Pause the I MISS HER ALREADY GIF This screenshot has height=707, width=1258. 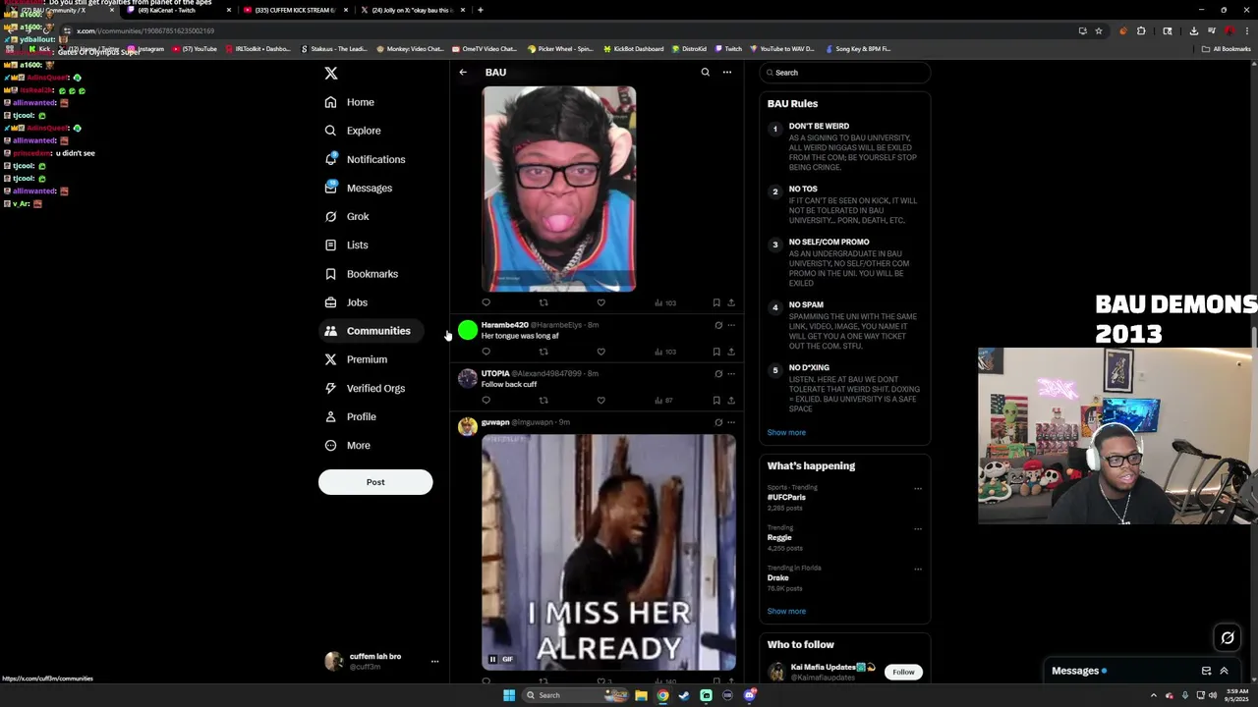click(492, 660)
